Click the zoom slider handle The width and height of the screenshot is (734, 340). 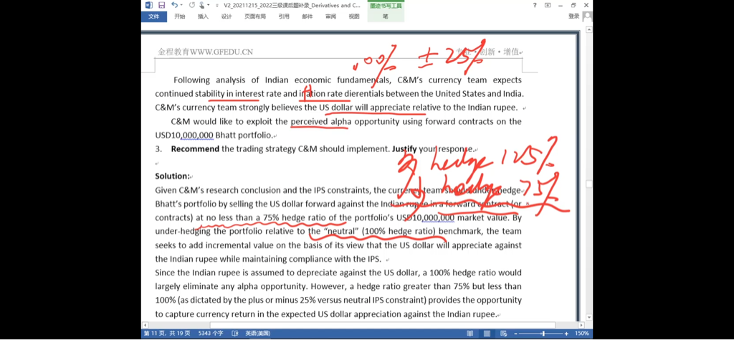543,334
